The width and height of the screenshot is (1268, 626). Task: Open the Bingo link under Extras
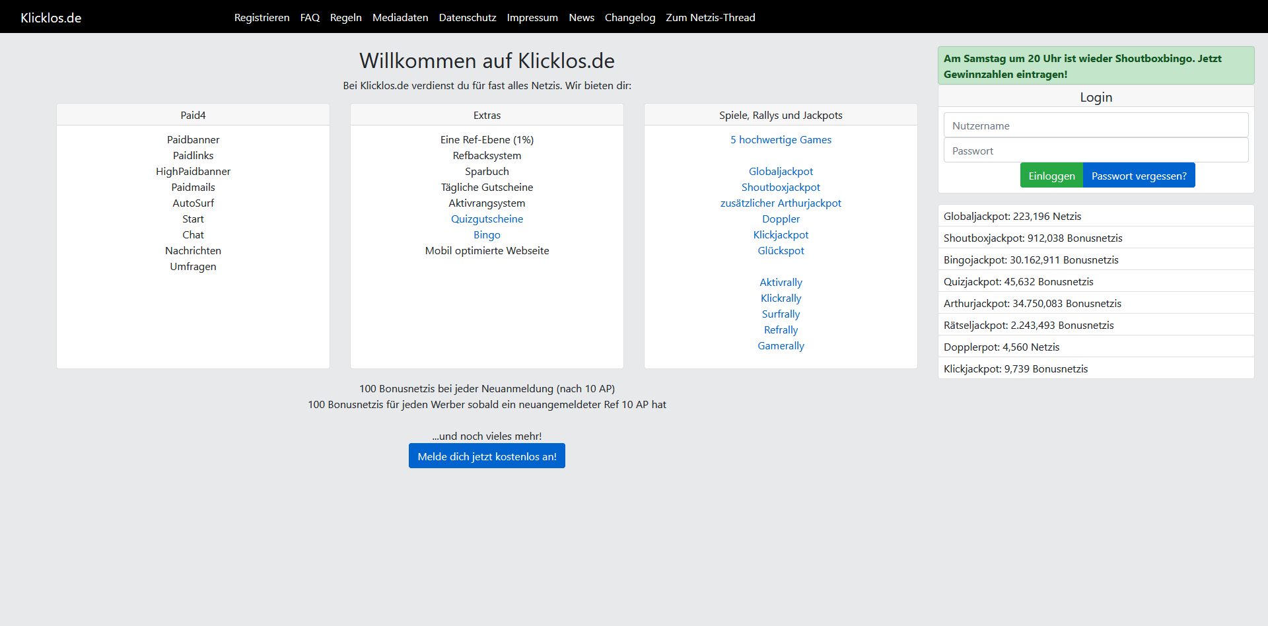[487, 234]
